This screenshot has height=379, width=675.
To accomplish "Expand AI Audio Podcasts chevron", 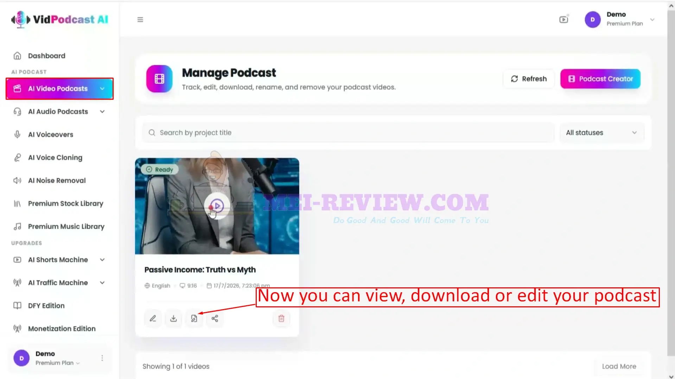I will pyautogui.click(x=102, y=112).
